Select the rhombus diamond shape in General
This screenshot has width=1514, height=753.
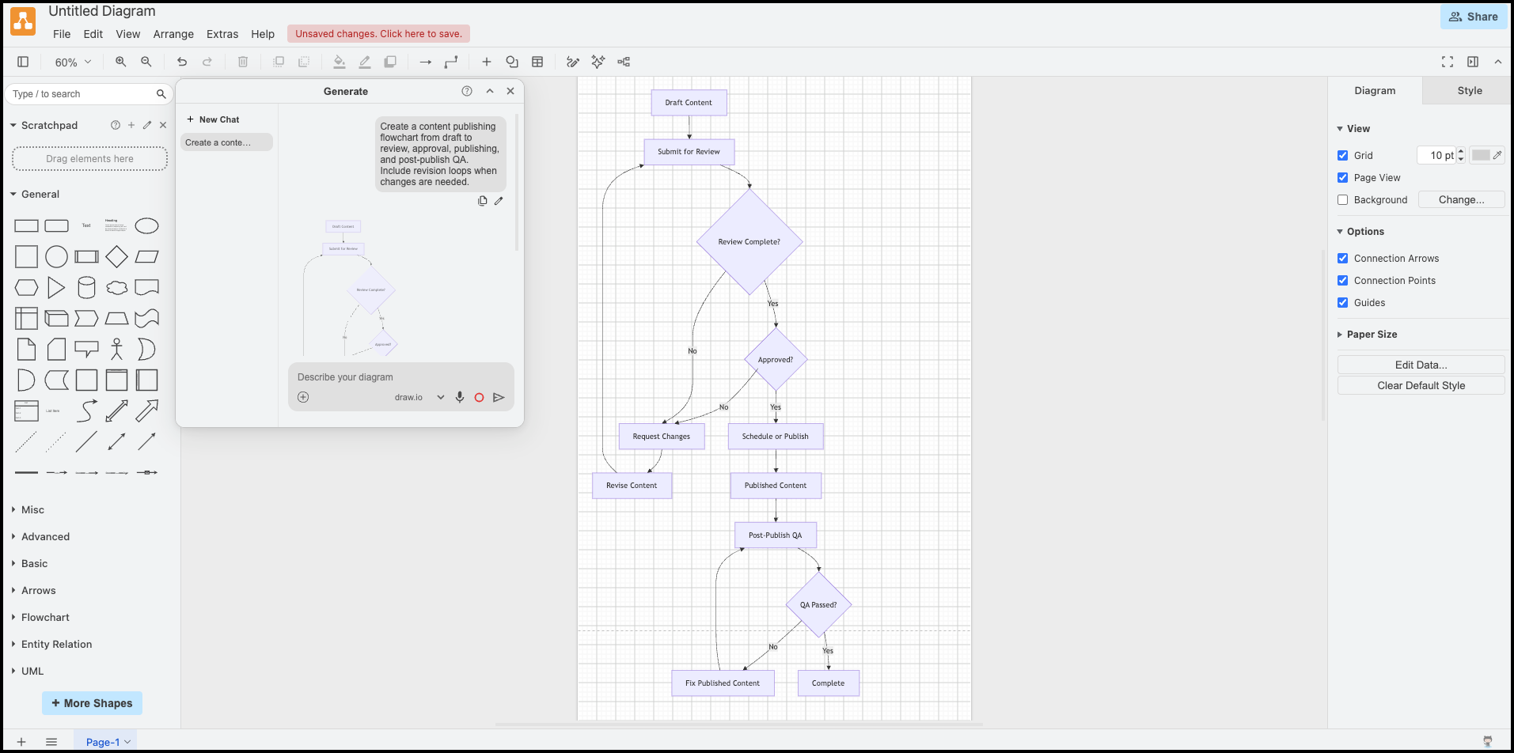point(116,256)
